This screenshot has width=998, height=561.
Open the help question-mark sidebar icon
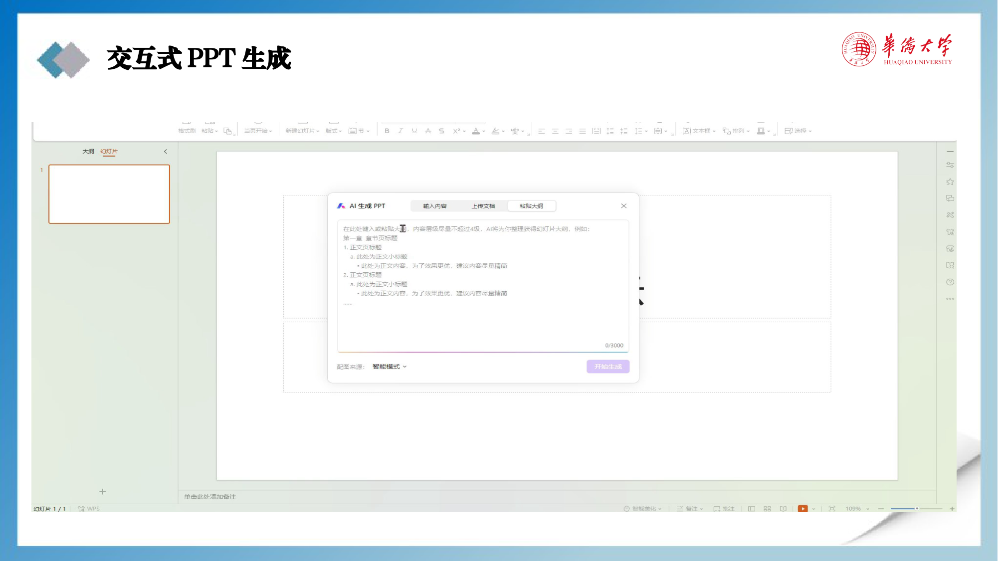click(950, 282)
